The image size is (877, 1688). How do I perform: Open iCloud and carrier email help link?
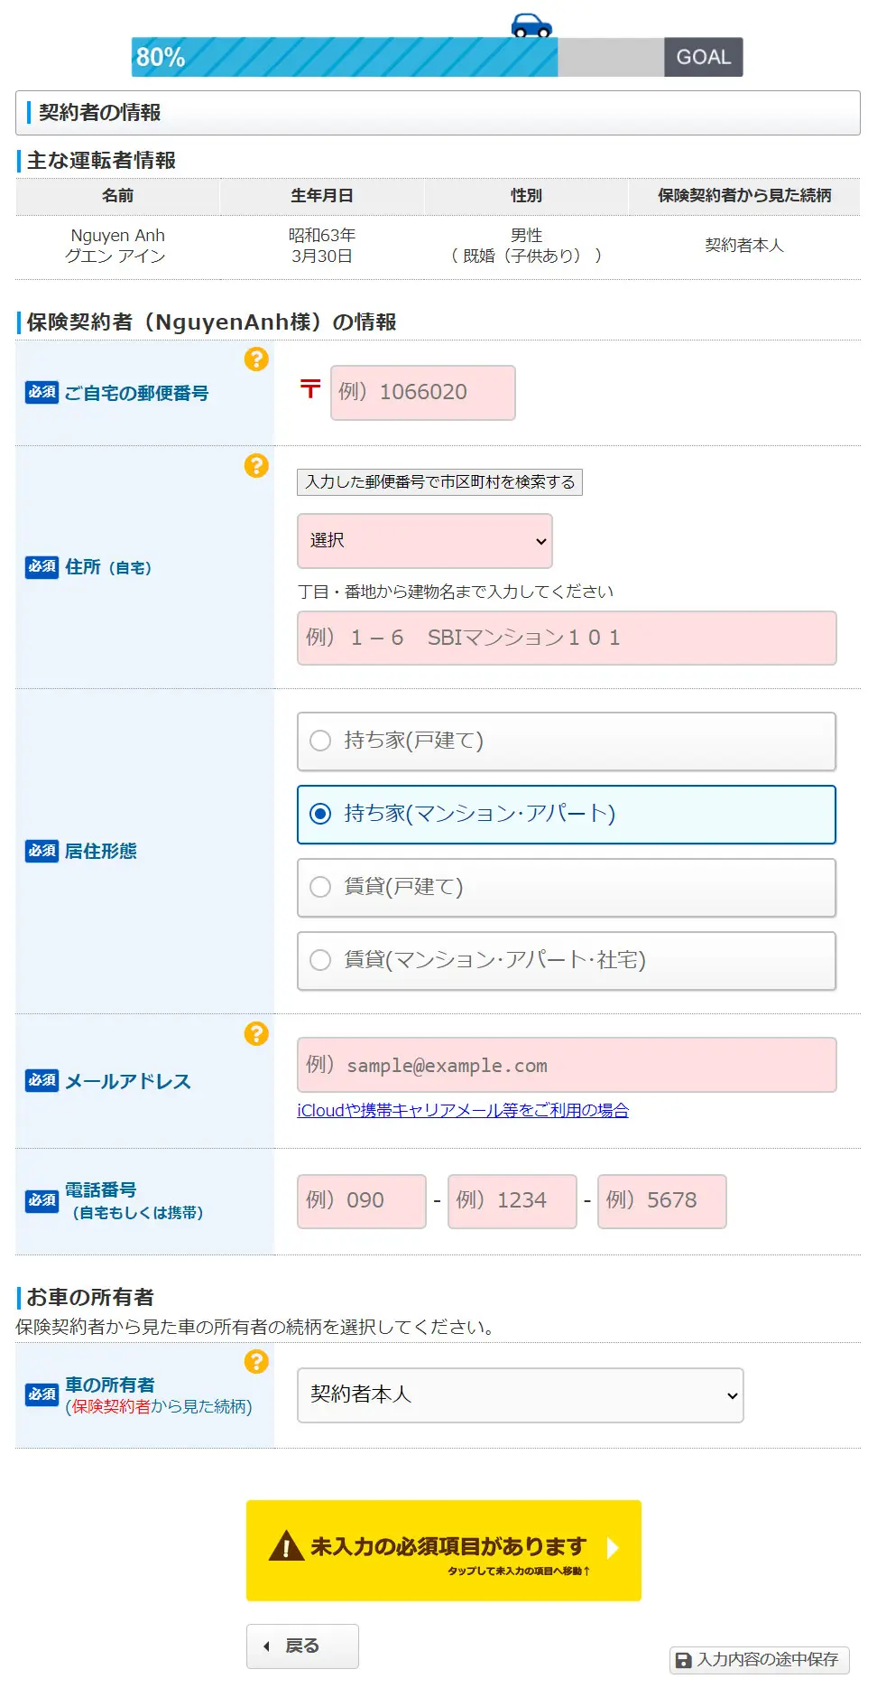(x=463, y=1110)
